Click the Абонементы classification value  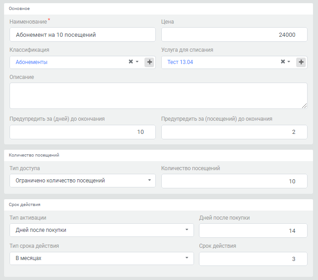coord(31,62)
